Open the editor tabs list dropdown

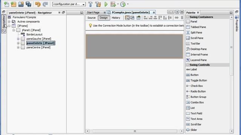coord(177,12)
